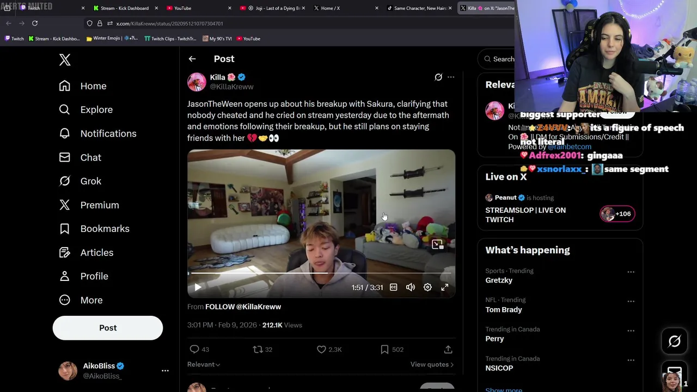Click the white Post button
697x392 pixels.
[108, 328]
